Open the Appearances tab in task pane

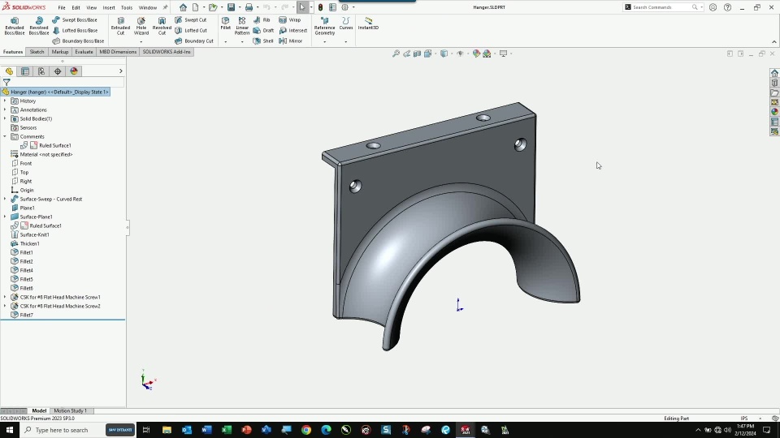pyautogui.click(x=774, y=112)
